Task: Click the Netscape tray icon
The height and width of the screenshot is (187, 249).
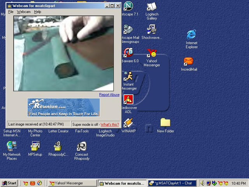Action: click(214, 183)
